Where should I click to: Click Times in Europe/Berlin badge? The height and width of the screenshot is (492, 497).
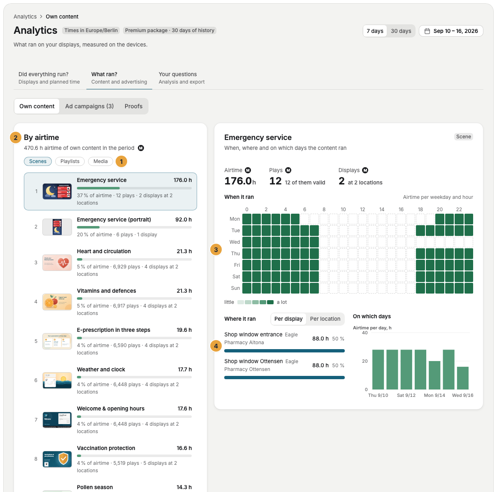[x=91, y=30]
